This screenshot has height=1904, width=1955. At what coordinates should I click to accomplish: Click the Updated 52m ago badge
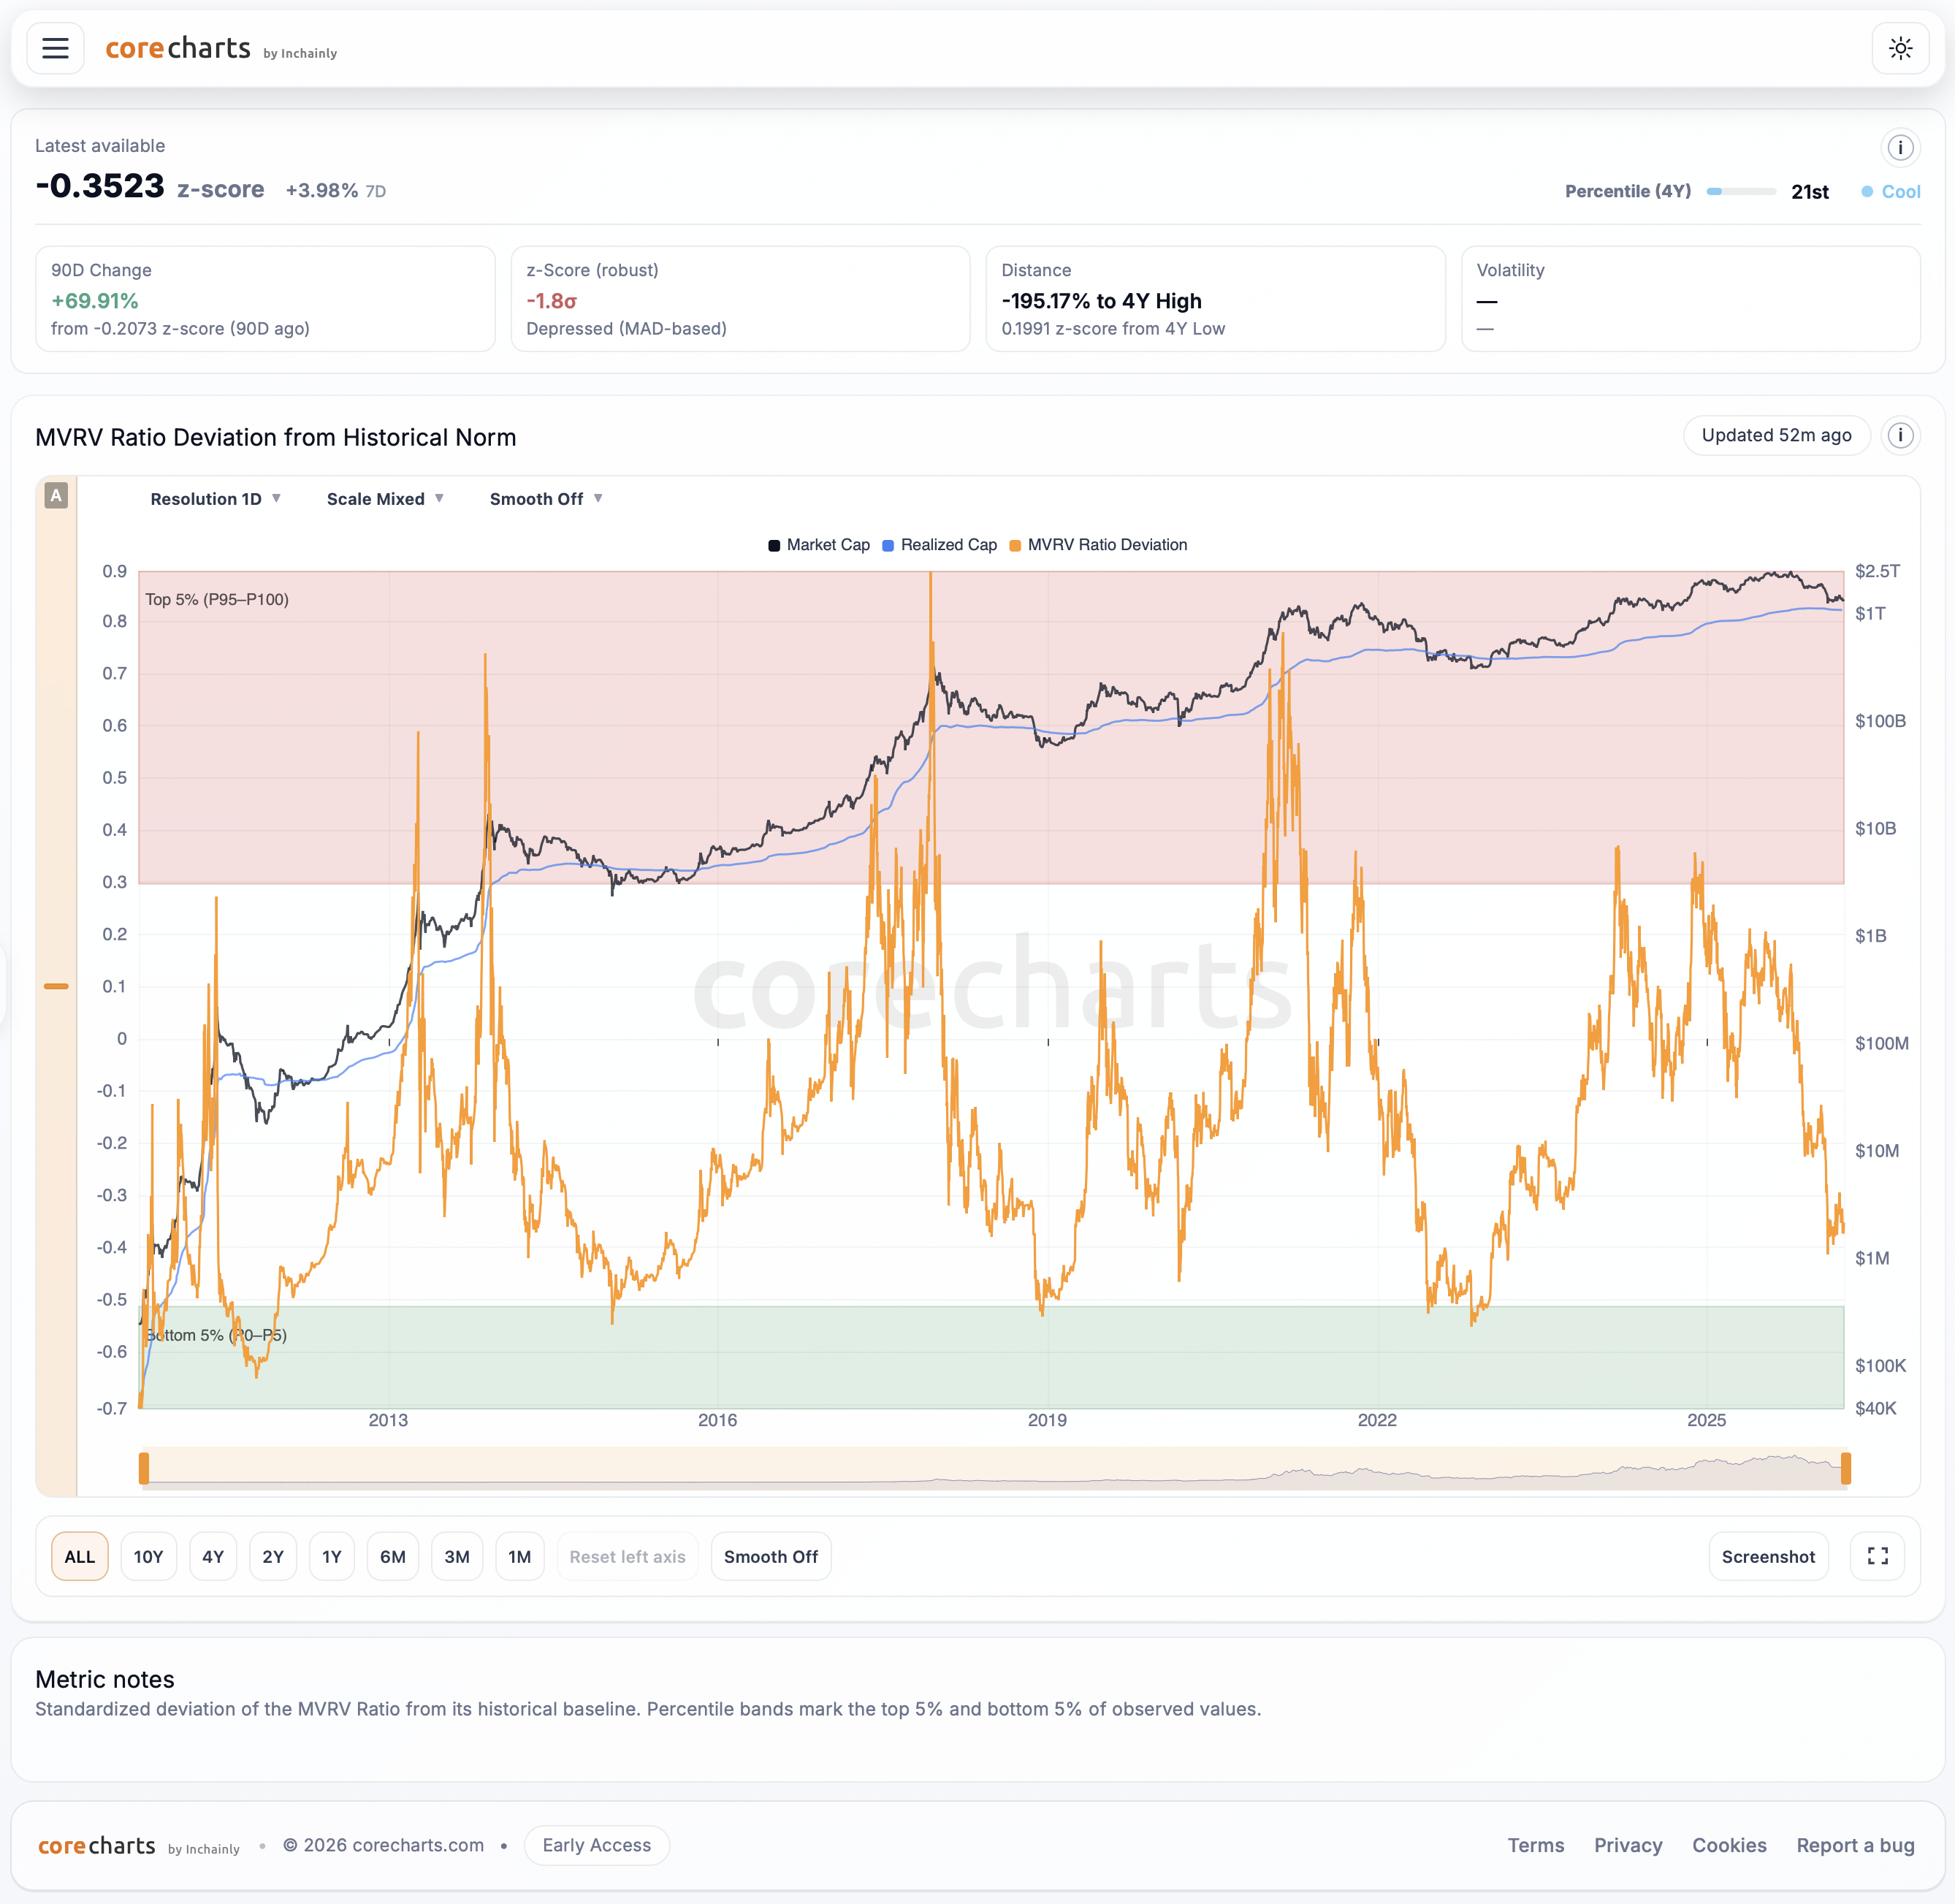[x=1776, y=435]
